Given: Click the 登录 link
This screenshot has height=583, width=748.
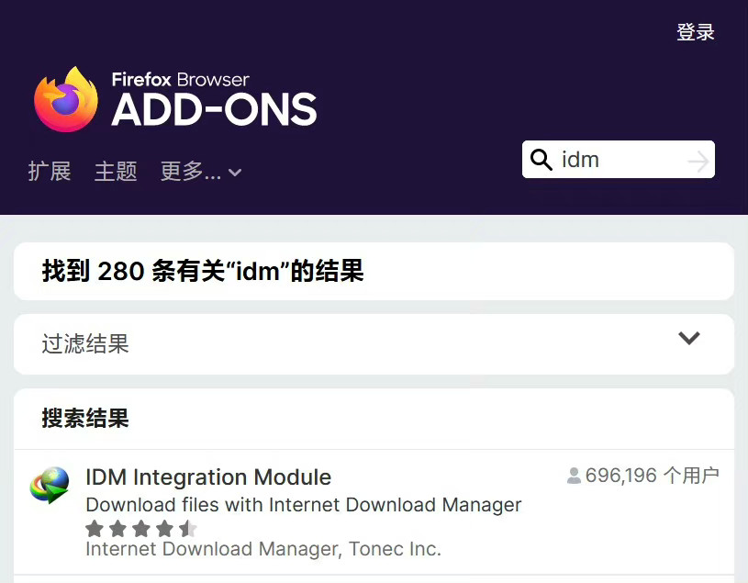Looking at the screenshot, I should [x=695, y=32].
